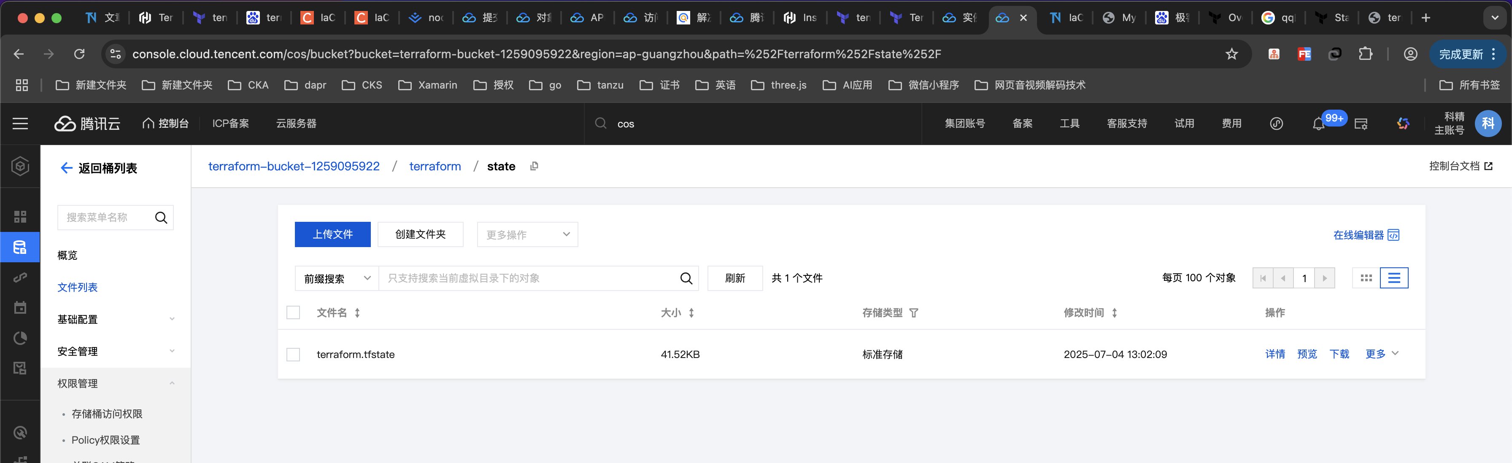The width and height of the screenshot is (1512, 463).
Task: Open the pie chart icon in left sidebar
Action: (21, 338)
